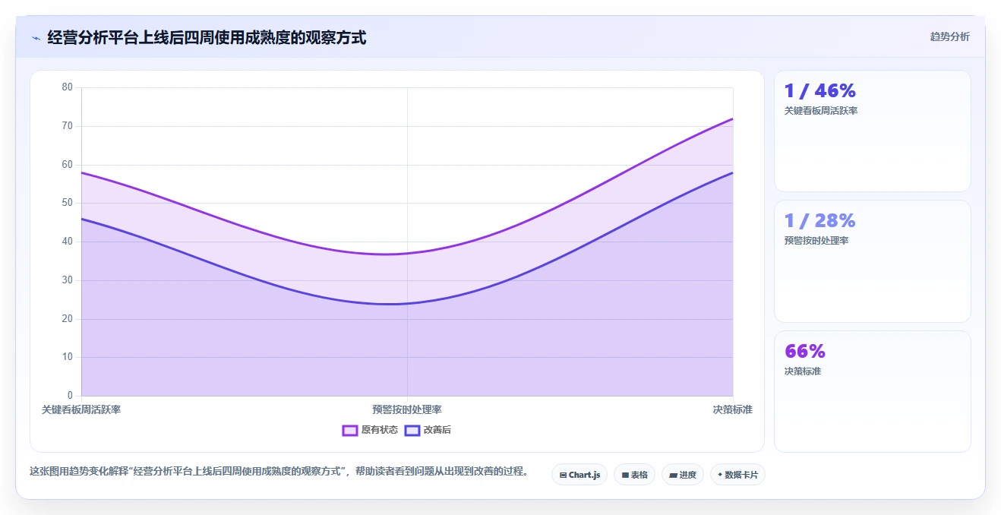Select the 数据卡片 tag

point(737,475)
